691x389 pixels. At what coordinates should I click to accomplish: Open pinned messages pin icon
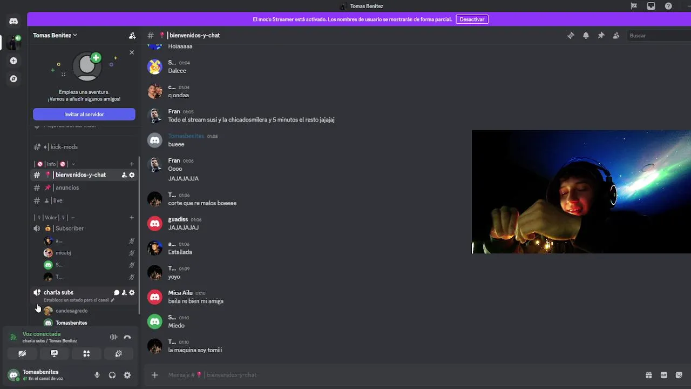[x=601, y=36]
